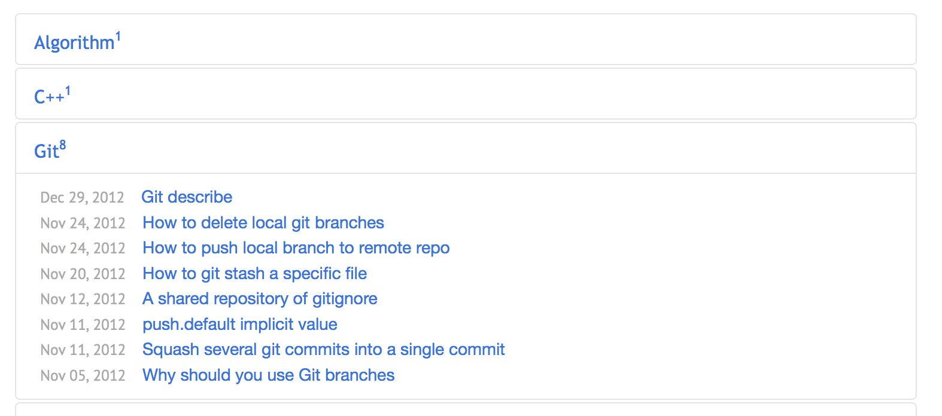Open A shared repository of gitignore
The width and height of the screenshot is (942, 416).
pos(260,299)
